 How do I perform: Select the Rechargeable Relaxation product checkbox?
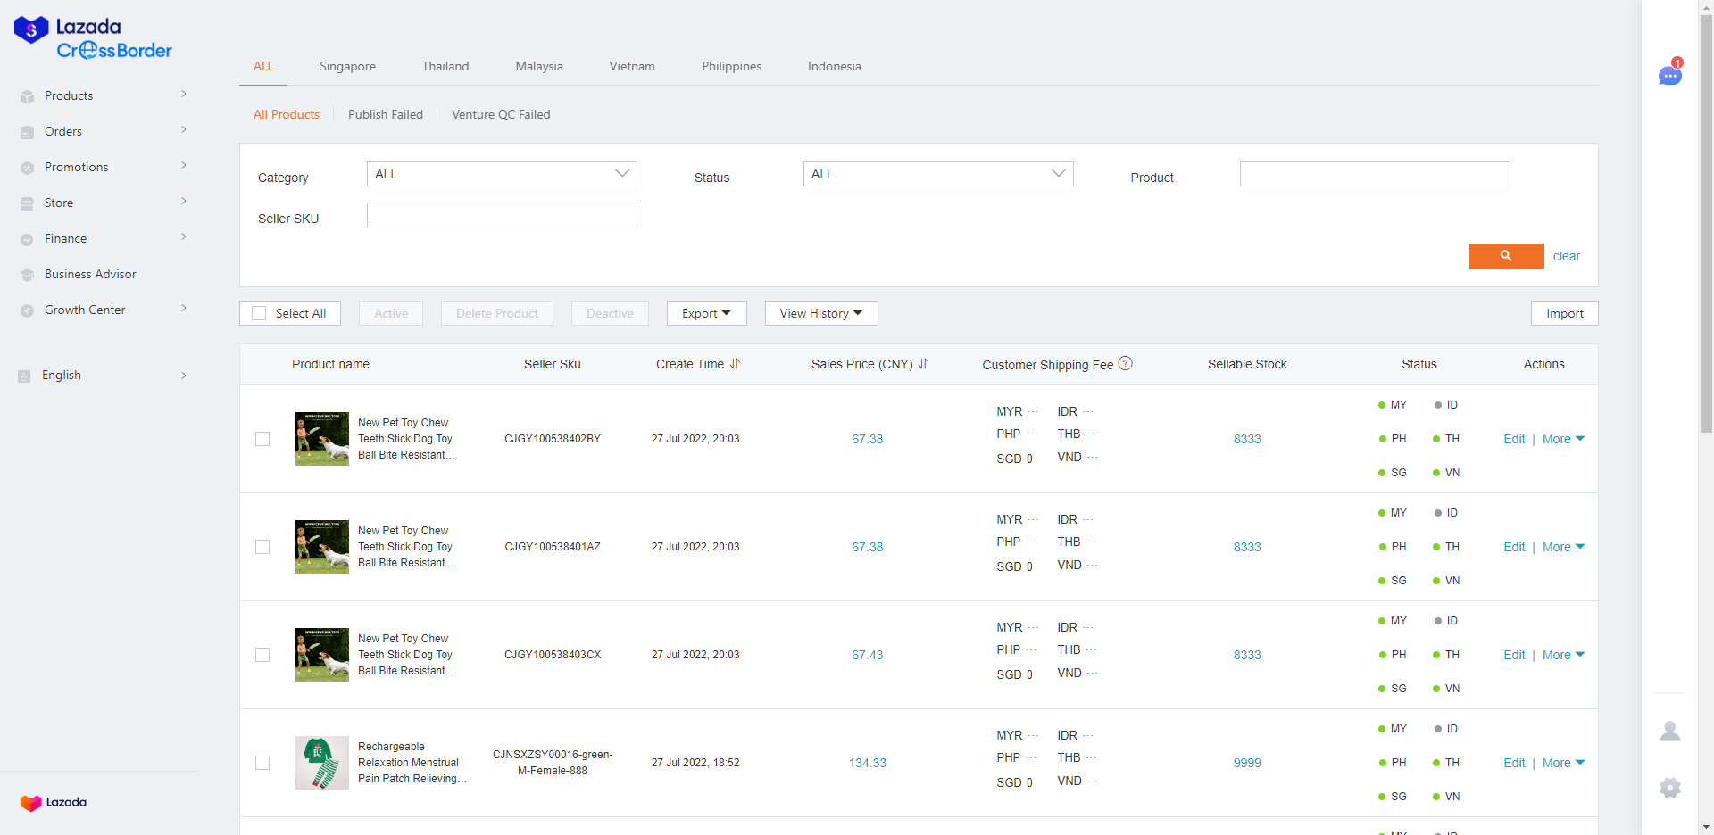(262, 763)
